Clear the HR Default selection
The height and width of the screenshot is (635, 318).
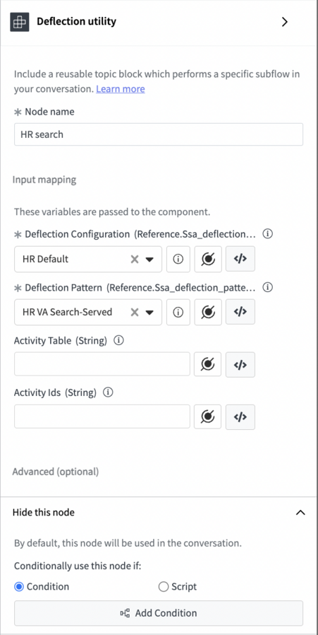(135, 260)
